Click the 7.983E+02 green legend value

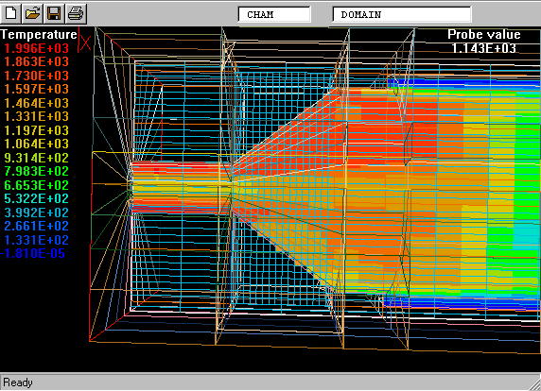point(37,171)
